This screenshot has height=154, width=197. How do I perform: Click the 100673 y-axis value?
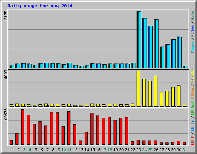coord(6,115)
